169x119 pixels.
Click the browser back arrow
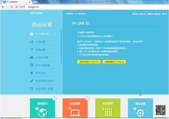[3, 7]
